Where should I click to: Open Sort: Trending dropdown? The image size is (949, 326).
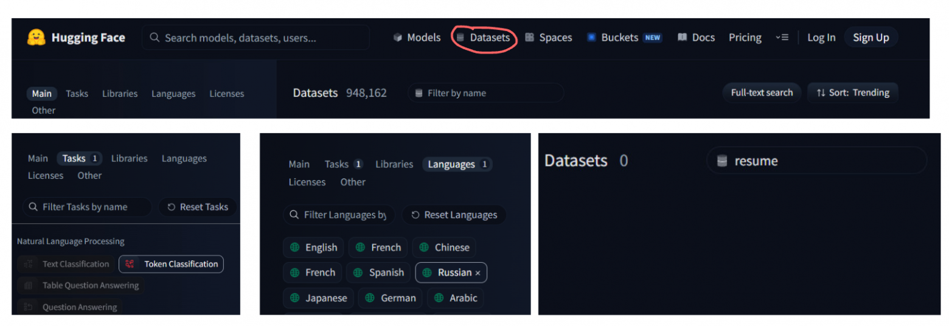pyautogui.click(x=852, y=92)
